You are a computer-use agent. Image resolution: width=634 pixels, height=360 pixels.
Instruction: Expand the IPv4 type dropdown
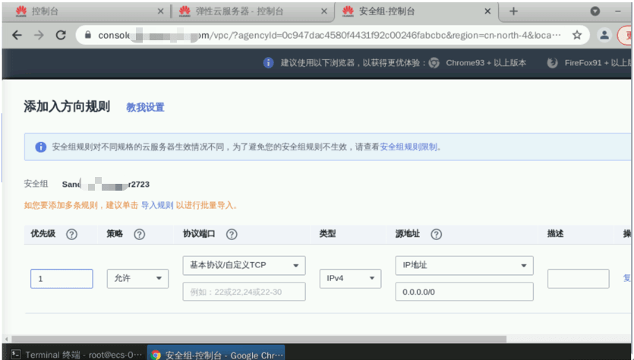point(349,279)
